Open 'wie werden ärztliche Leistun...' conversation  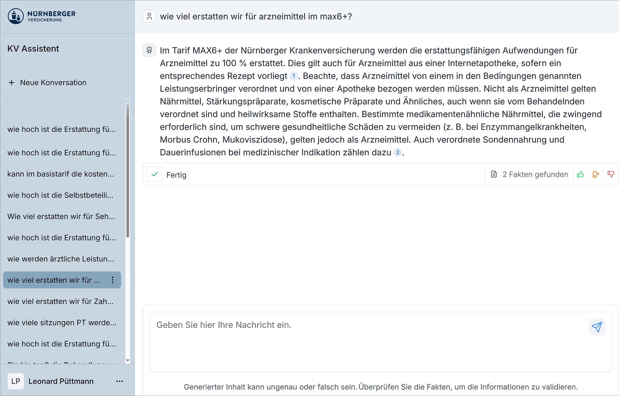61,259
